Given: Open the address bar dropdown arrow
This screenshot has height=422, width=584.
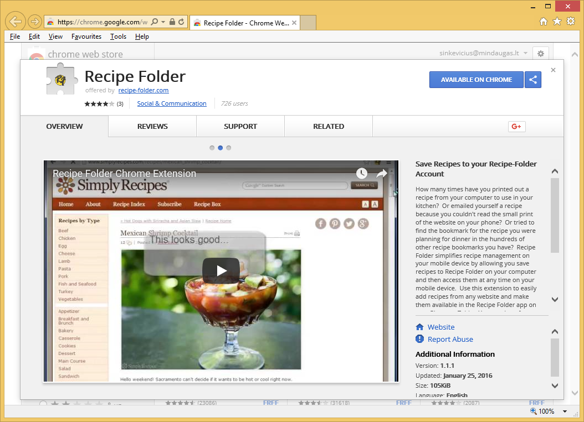Looking at the screenshot, I should click(163, 22).
